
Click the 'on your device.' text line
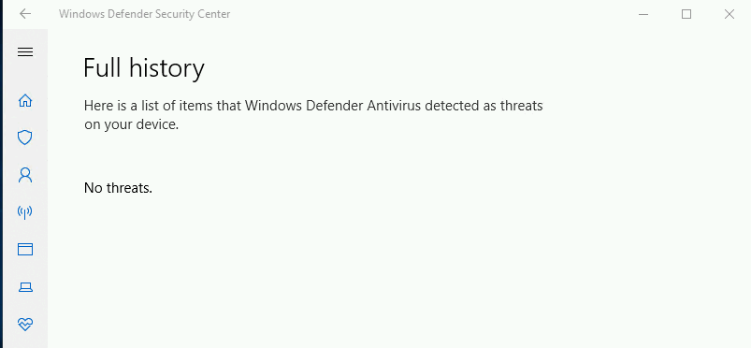(131, 124)
